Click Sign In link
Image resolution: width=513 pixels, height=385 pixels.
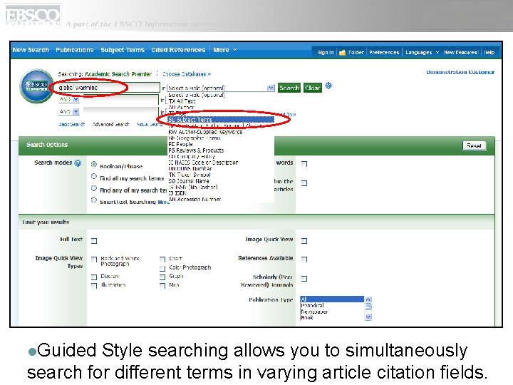[x=326, y=52]
